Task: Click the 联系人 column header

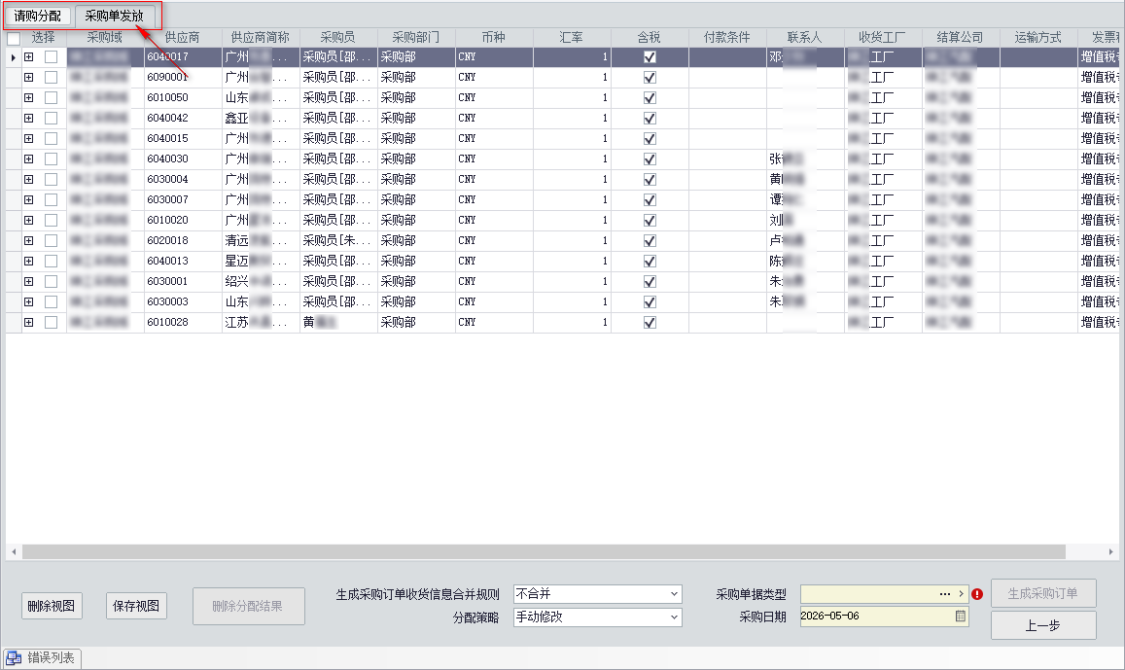Action: click(804, 37)
